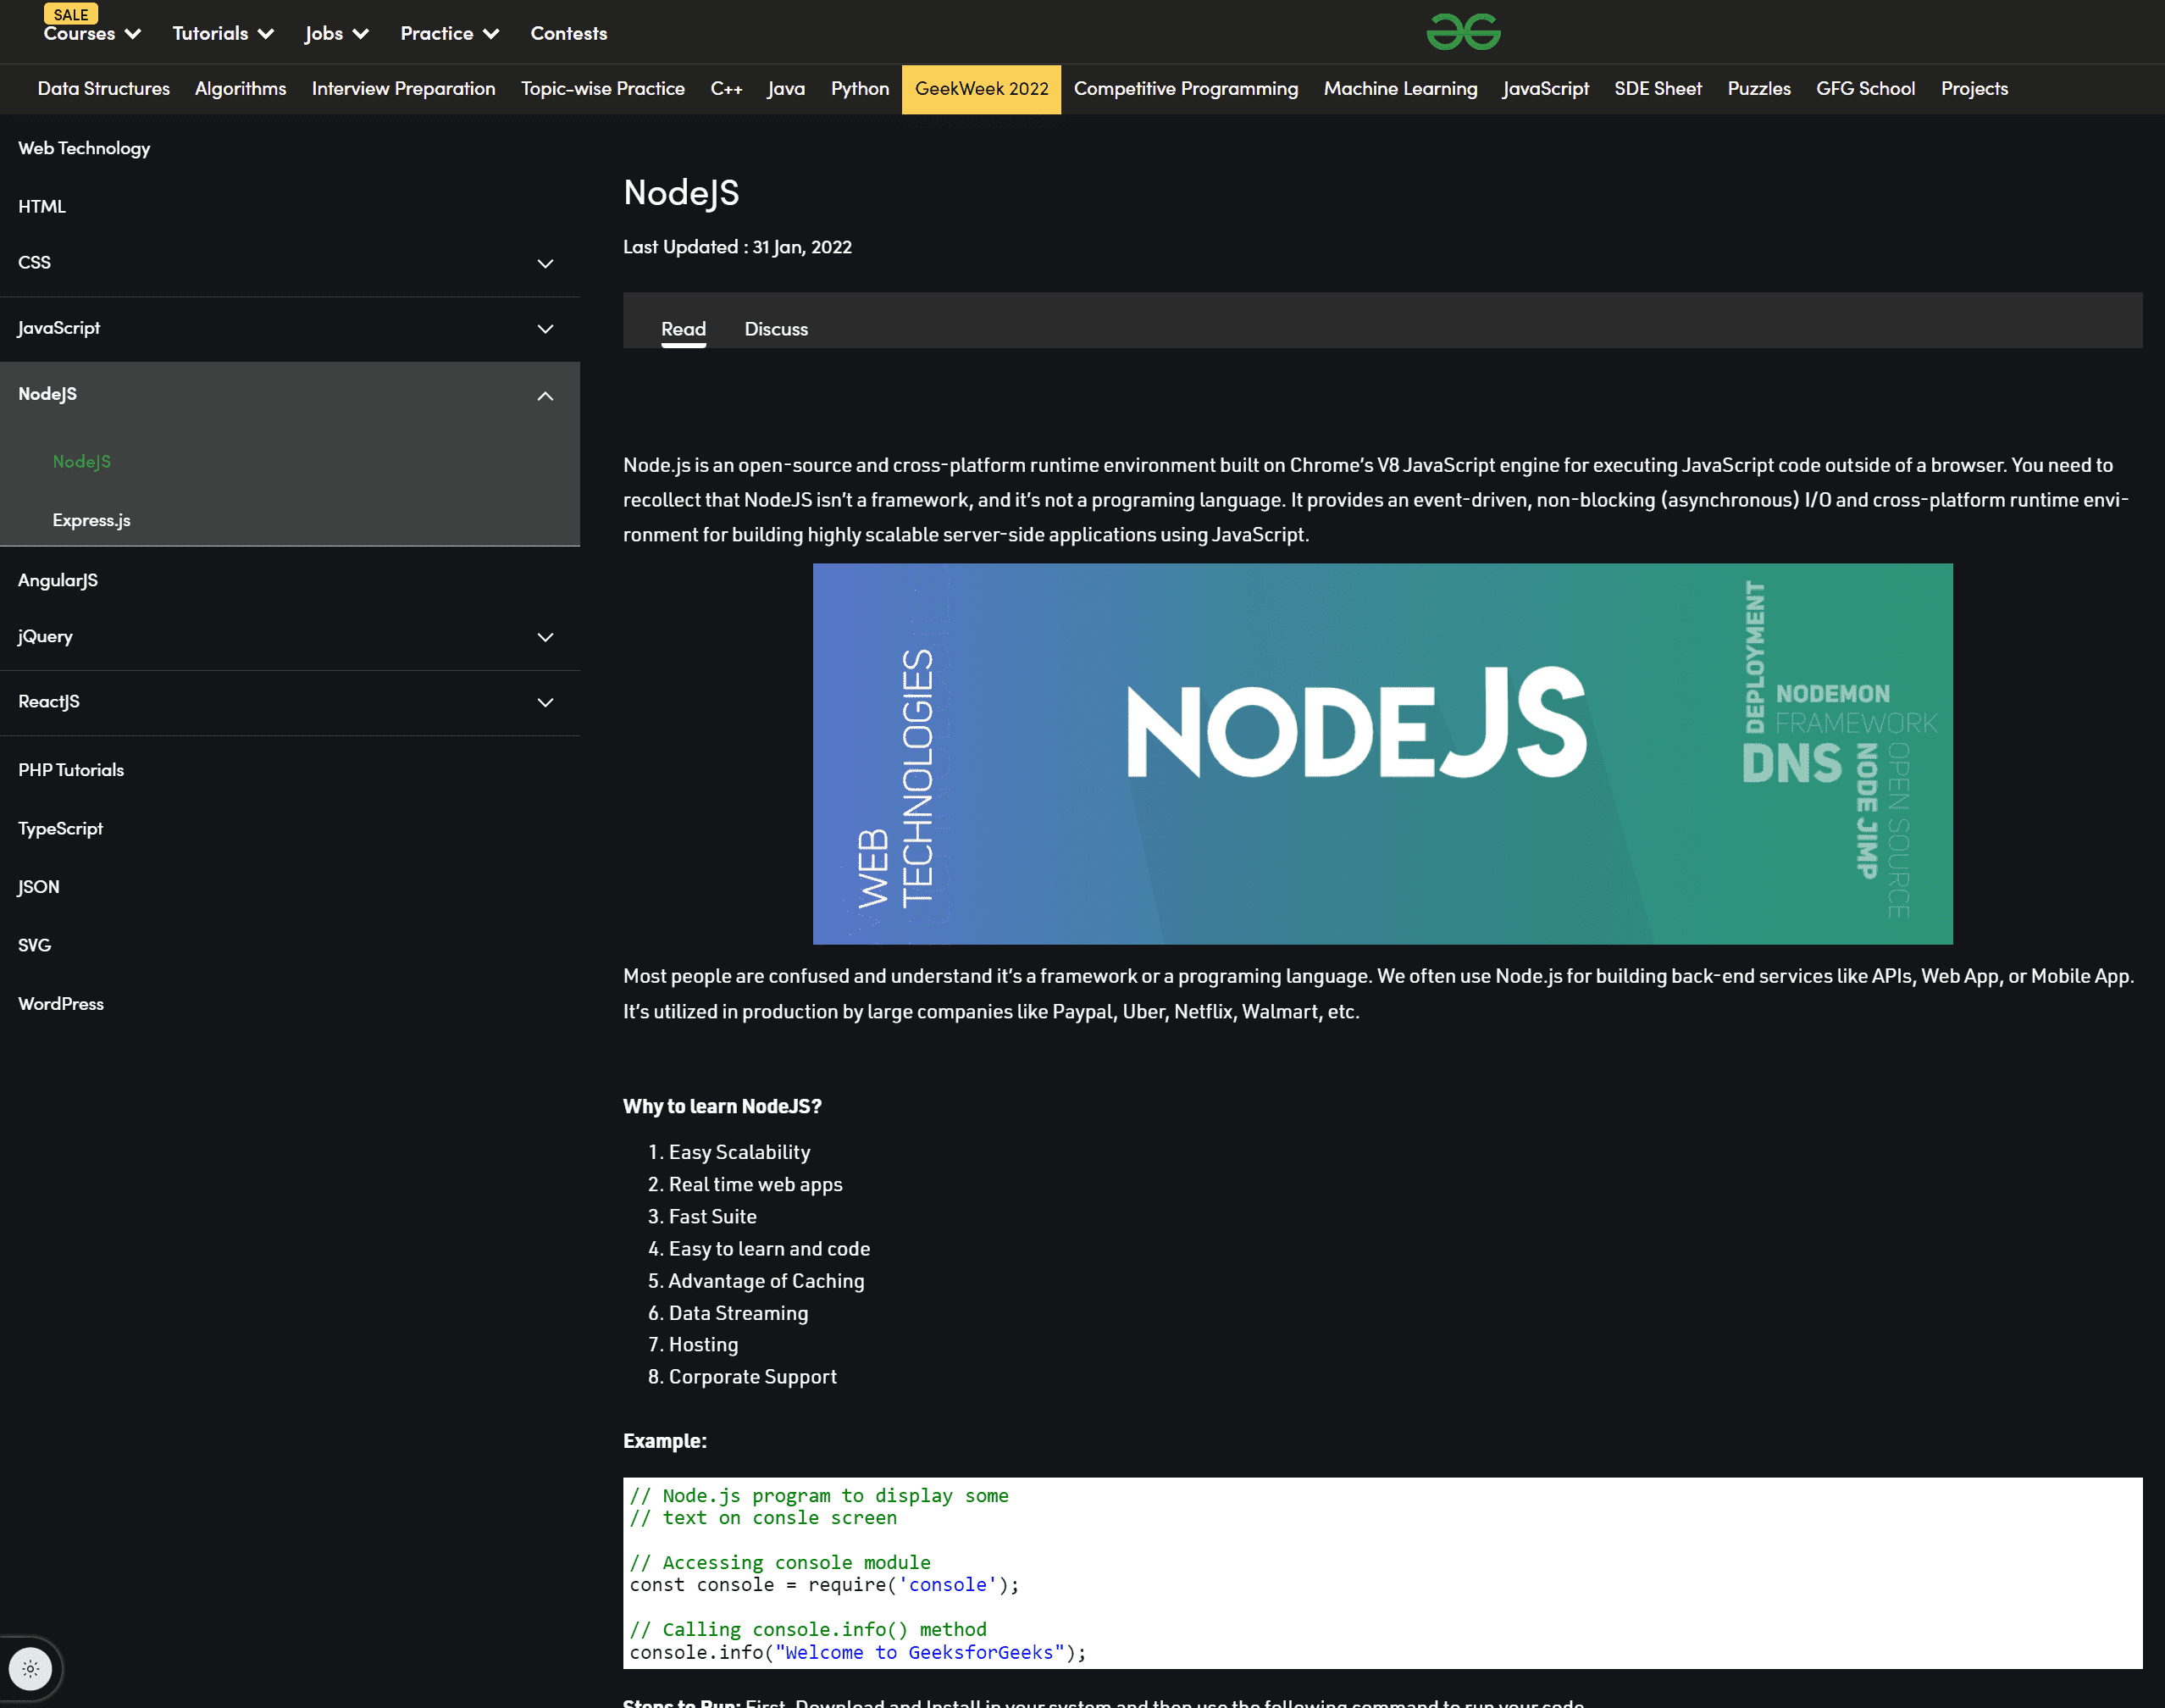
Task: Open the Jobs dropdown menu
Action: point(337,34)
